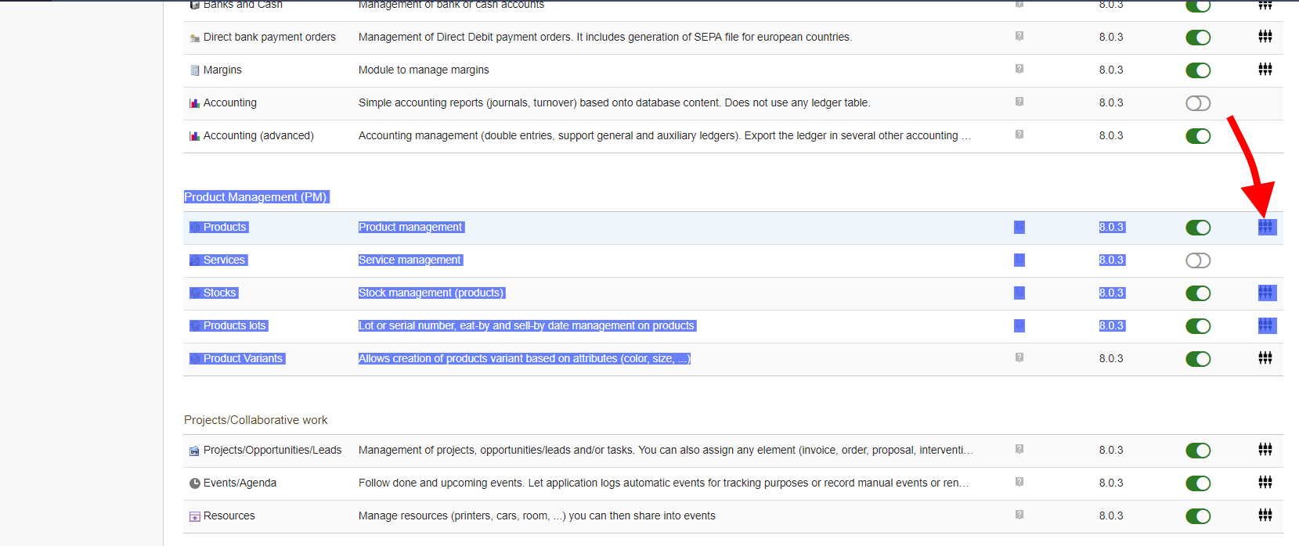The width and height of the screenshot is (1299, 546).
Task: Open setup icon for Margins module
Action: click(x=1265, y=70)
